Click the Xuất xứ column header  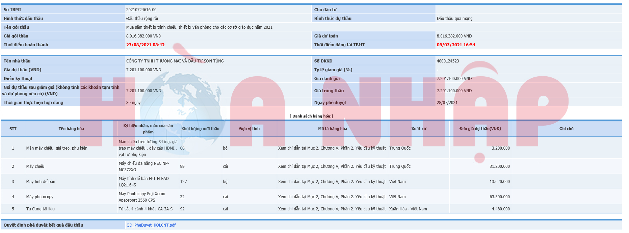coord(419,129)
